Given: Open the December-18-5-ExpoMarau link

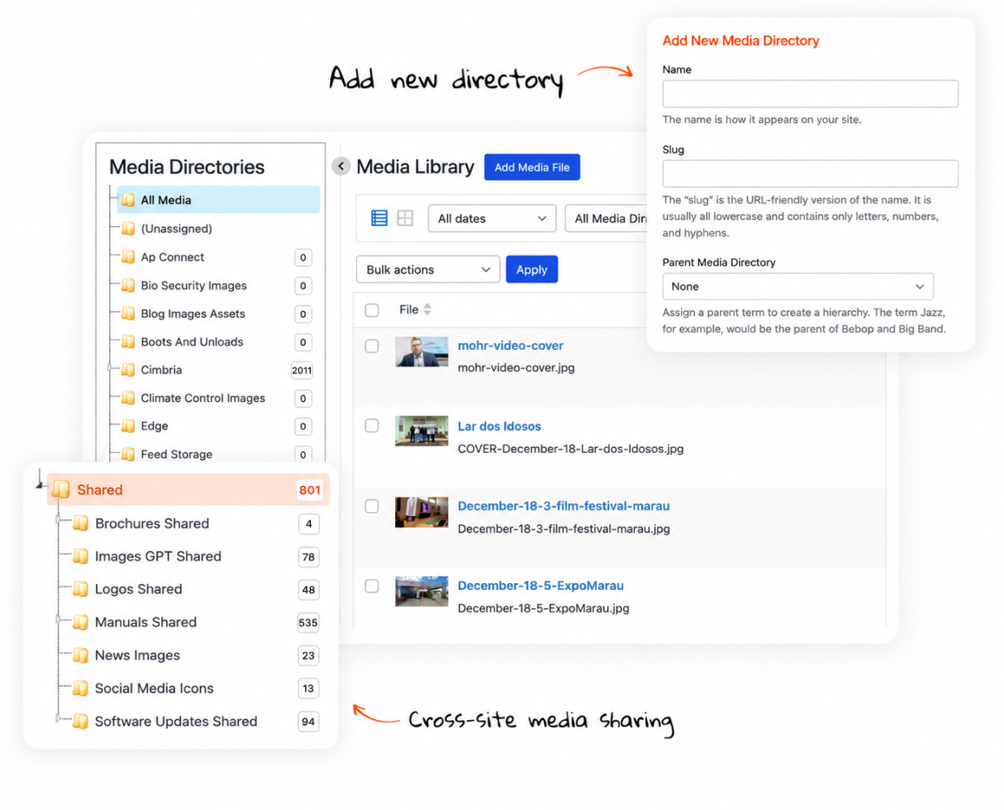Looking at the screenshot, I should point(540,585).
